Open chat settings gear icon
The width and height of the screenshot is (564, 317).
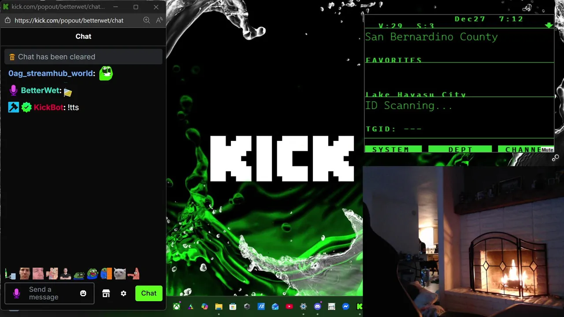(x=123, y=293)
